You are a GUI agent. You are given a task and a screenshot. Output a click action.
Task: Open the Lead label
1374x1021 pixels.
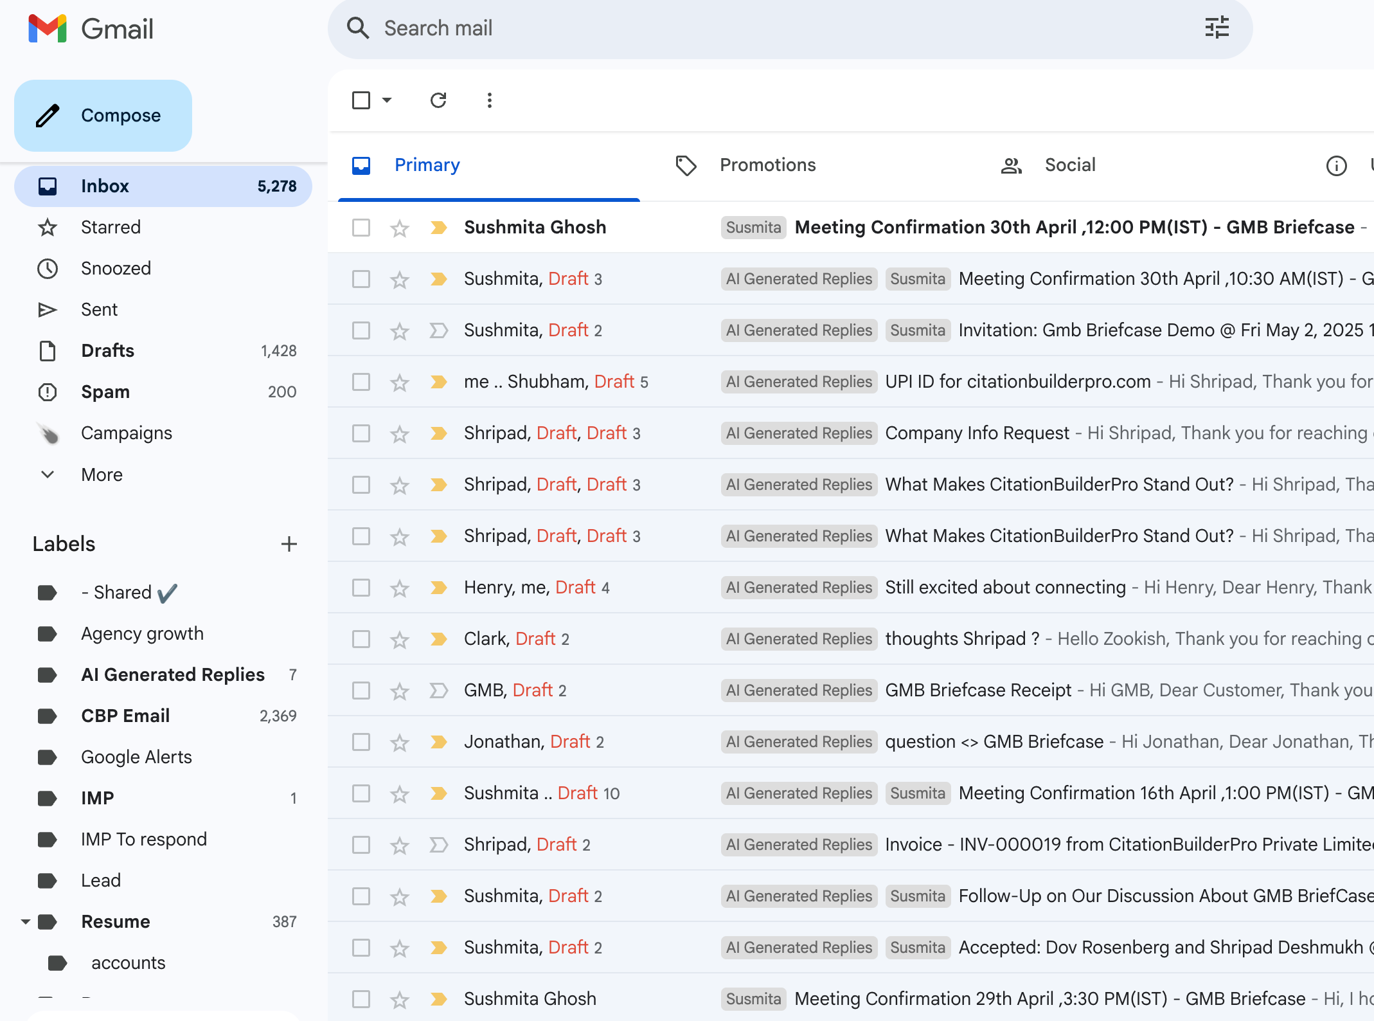click(163, 881)
